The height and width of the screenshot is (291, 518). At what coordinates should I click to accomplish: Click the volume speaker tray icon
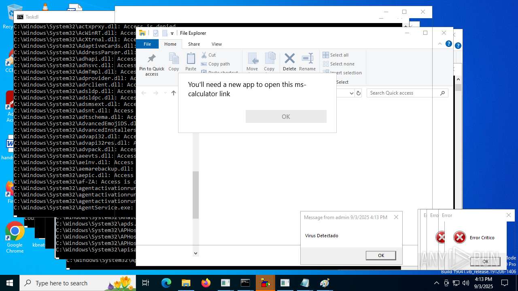466,283
